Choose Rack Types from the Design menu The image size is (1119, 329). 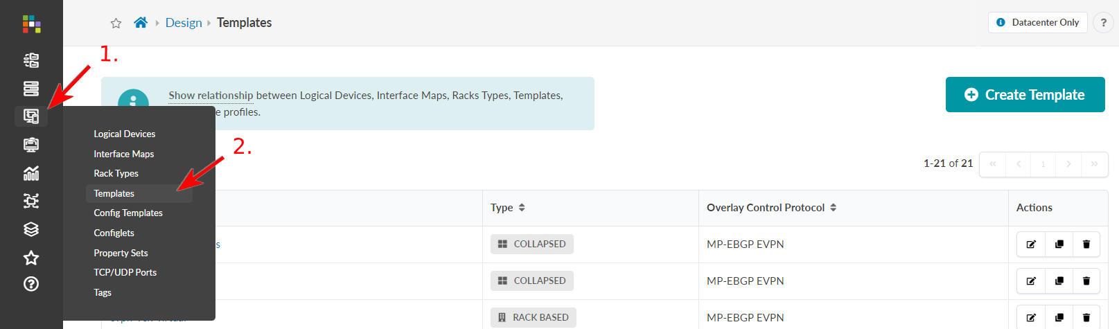[116, 173]
